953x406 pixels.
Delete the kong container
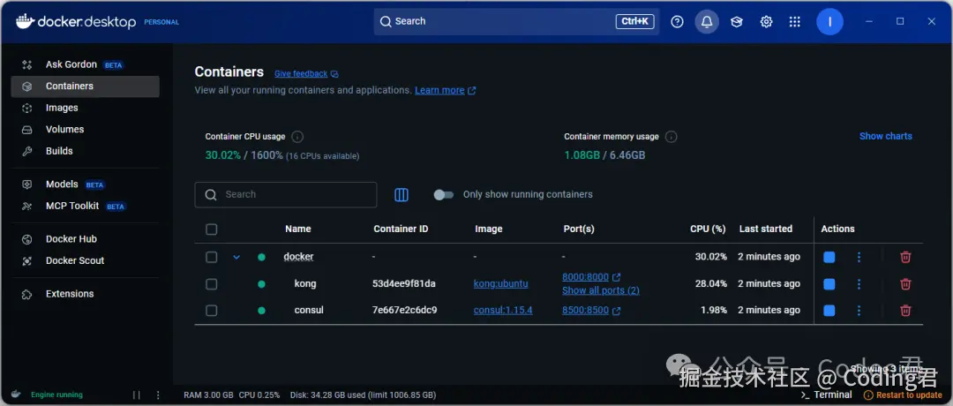click(905, 284)
